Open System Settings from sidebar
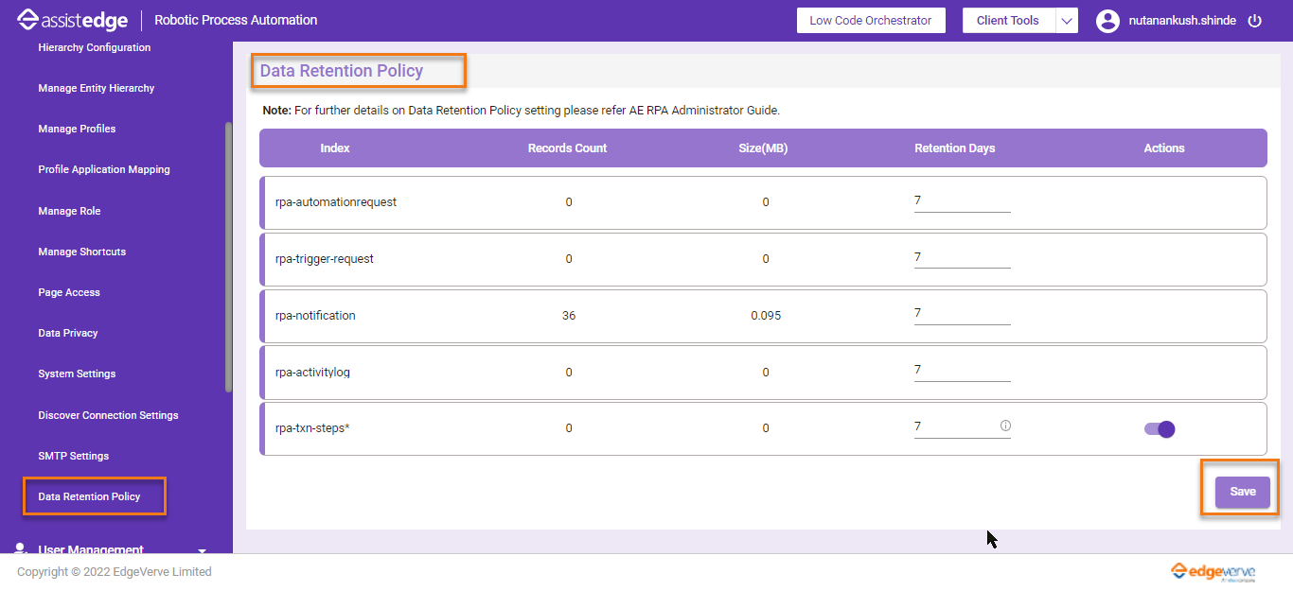The width and height of the screenshot is (1293, 591). [77, 374]
